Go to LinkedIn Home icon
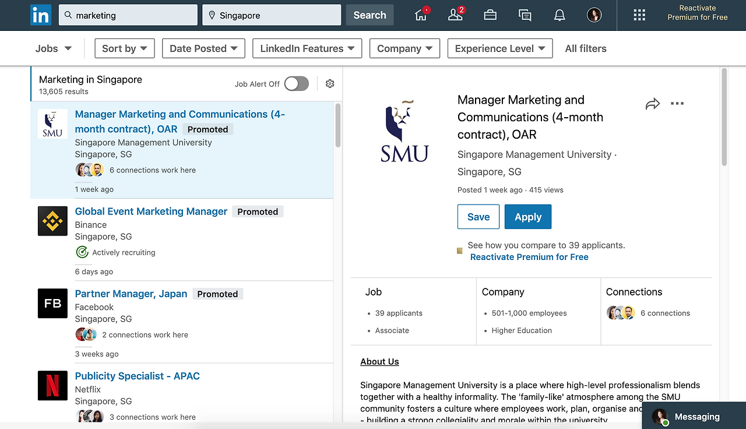Screen dimensions: 746x429 [421, 15]
